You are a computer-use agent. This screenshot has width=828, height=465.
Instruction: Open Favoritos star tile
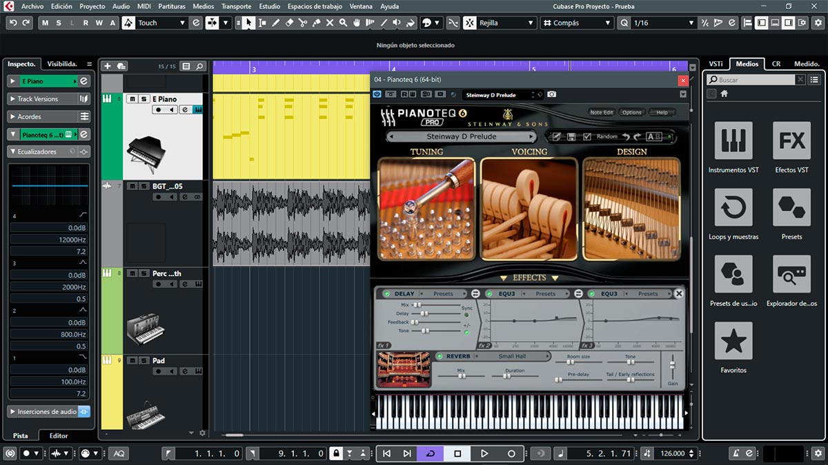[x=733, y=341]
